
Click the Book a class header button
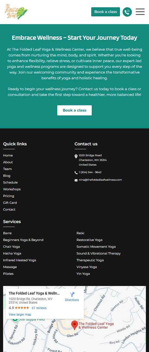coord(105,12)
